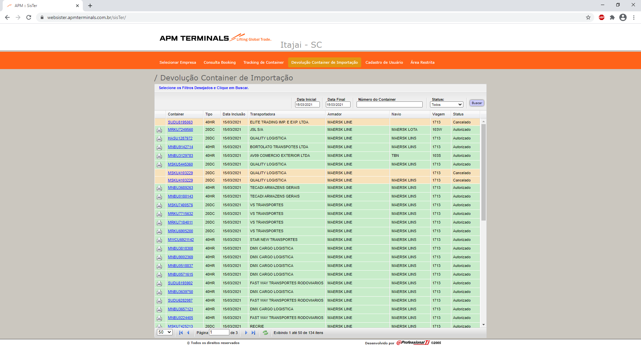Click the grid scrollbar down arrow
Image resolution: width=641 pixels, height=347 pixels.
(x=483, y=325)
